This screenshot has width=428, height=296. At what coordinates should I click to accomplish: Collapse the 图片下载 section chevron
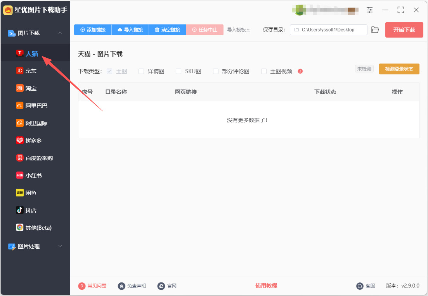(x=60, y=33)
